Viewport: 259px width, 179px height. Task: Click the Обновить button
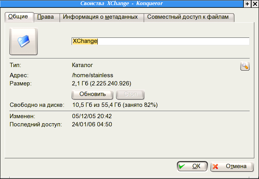tap(93, 94)
